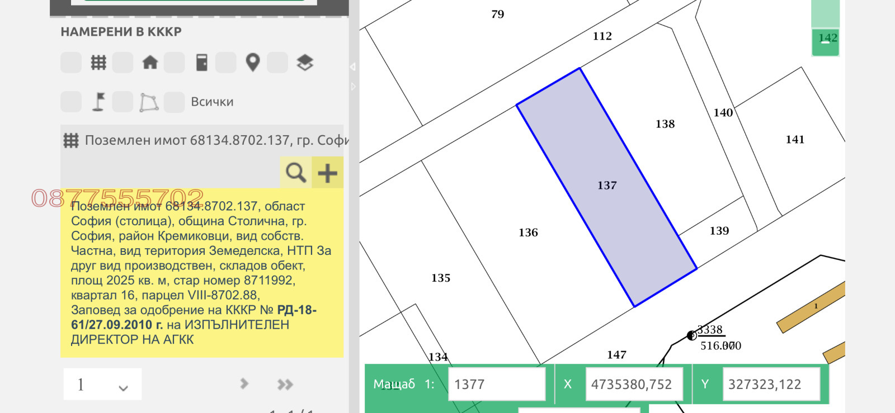
Task: Enable the Всички checkbox
Action: (175, 102)
